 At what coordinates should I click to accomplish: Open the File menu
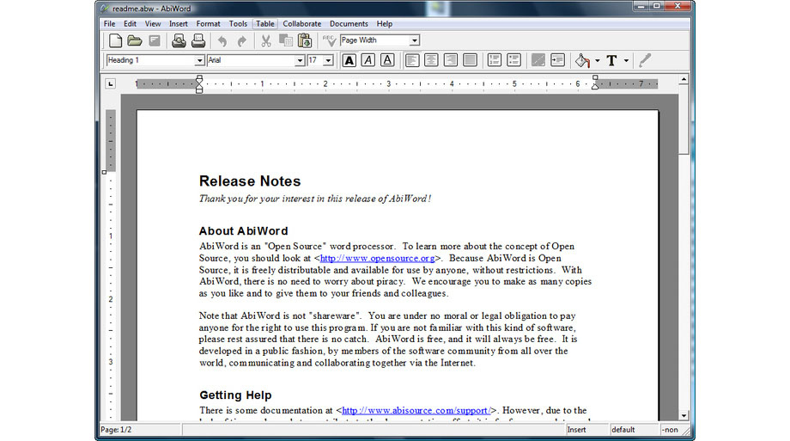109,24
